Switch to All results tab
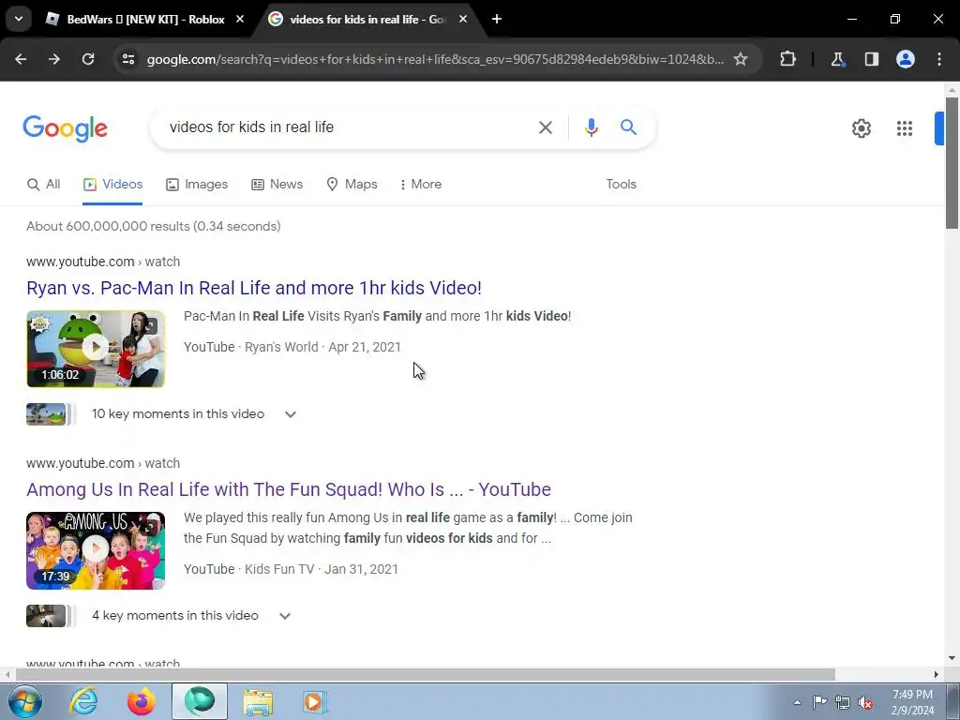This screenshot has height=720, width=960. point(43,185)
